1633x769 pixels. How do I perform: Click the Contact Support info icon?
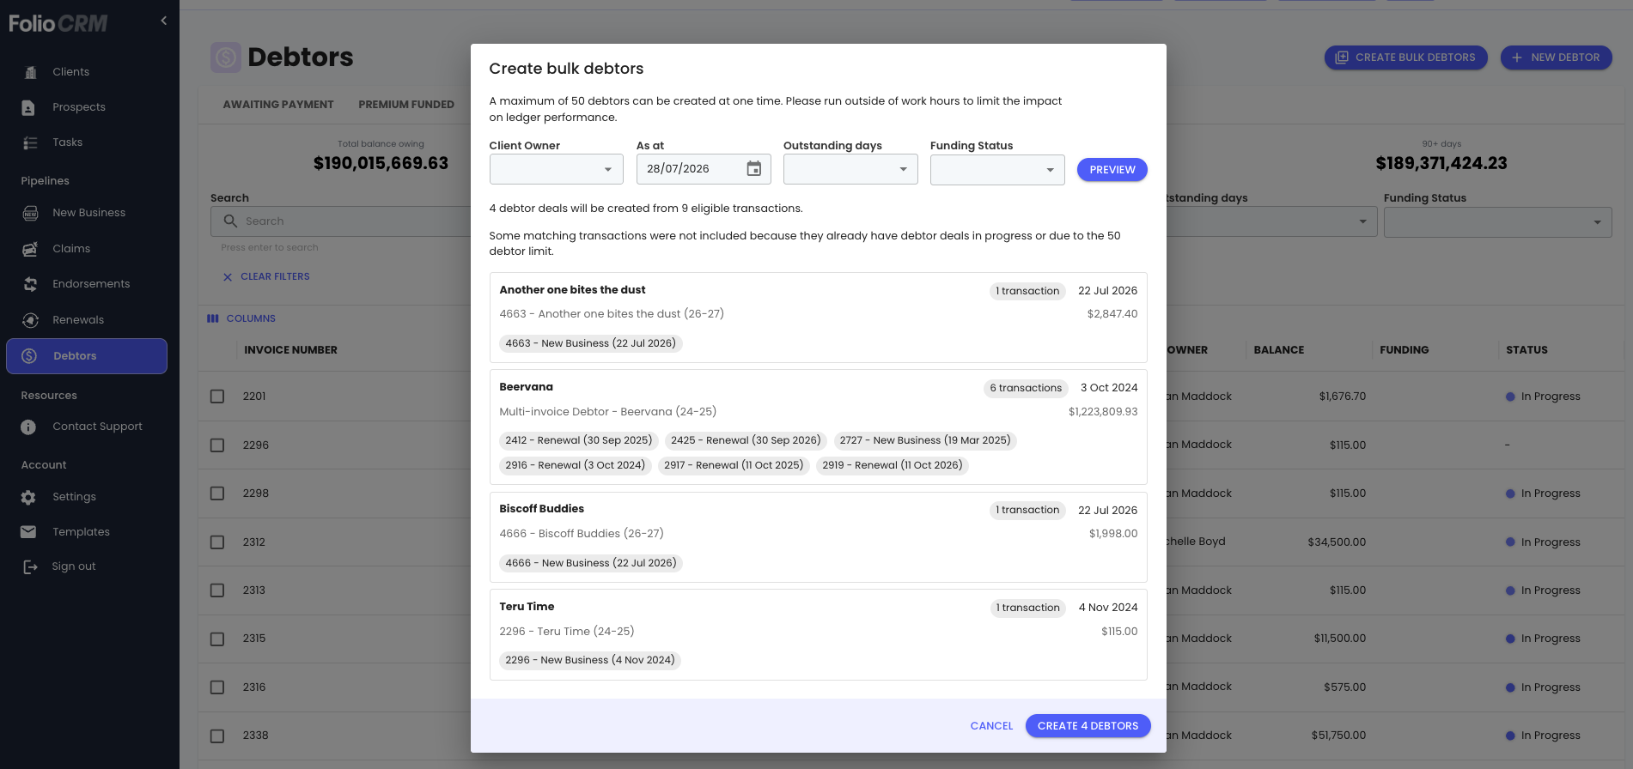28,427
